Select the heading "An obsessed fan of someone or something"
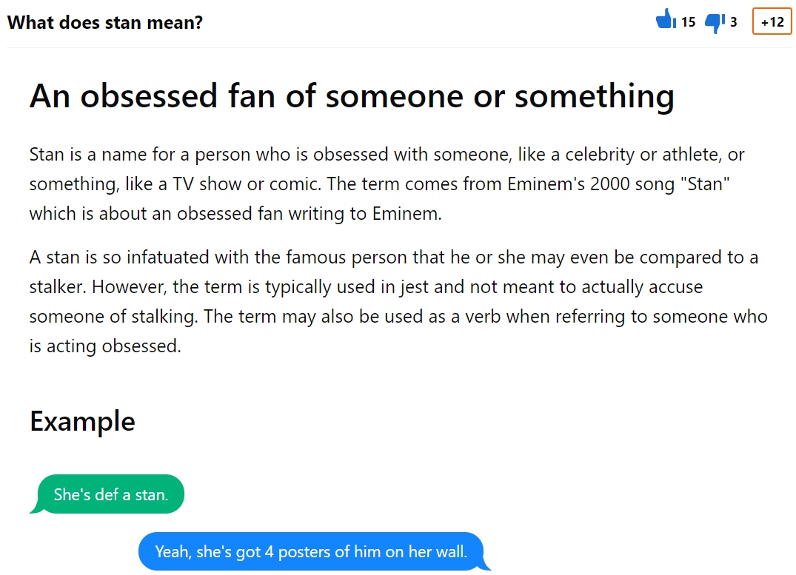796x575 pixels. tap(352, 96)
